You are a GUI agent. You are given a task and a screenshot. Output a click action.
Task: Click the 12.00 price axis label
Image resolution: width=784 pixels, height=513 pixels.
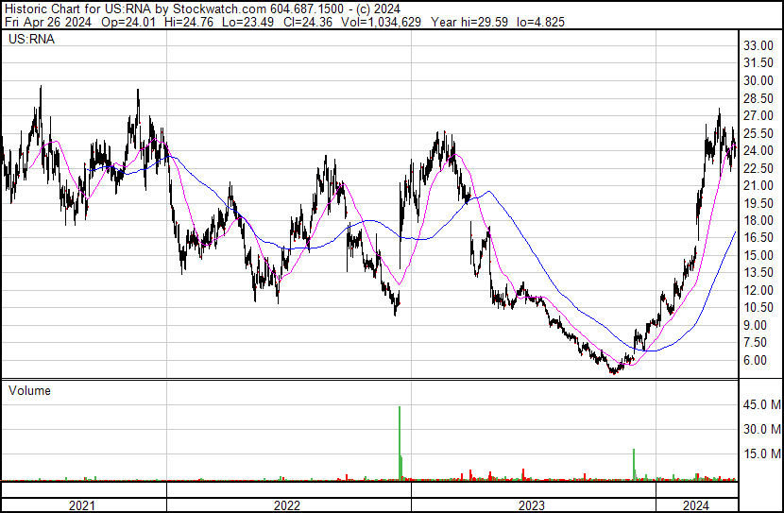pos(758,290)
